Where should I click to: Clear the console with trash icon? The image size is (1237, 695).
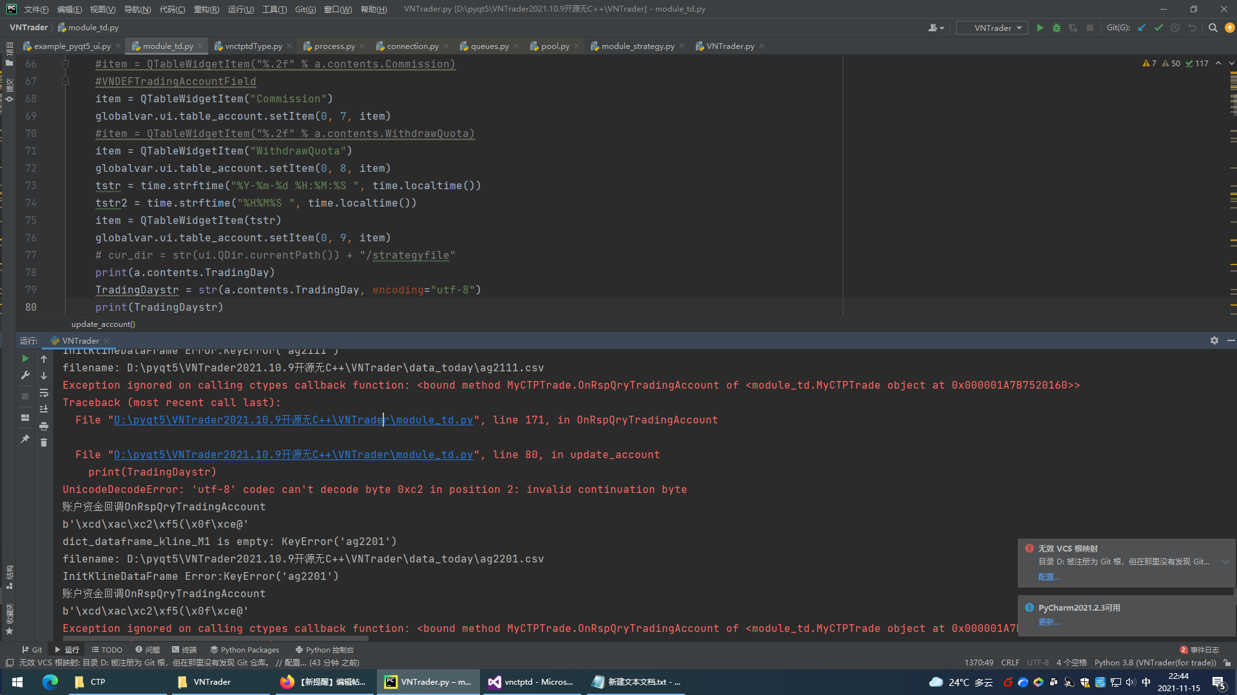coord(44,443)
